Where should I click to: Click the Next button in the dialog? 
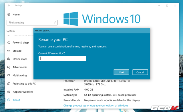[121, 72]
